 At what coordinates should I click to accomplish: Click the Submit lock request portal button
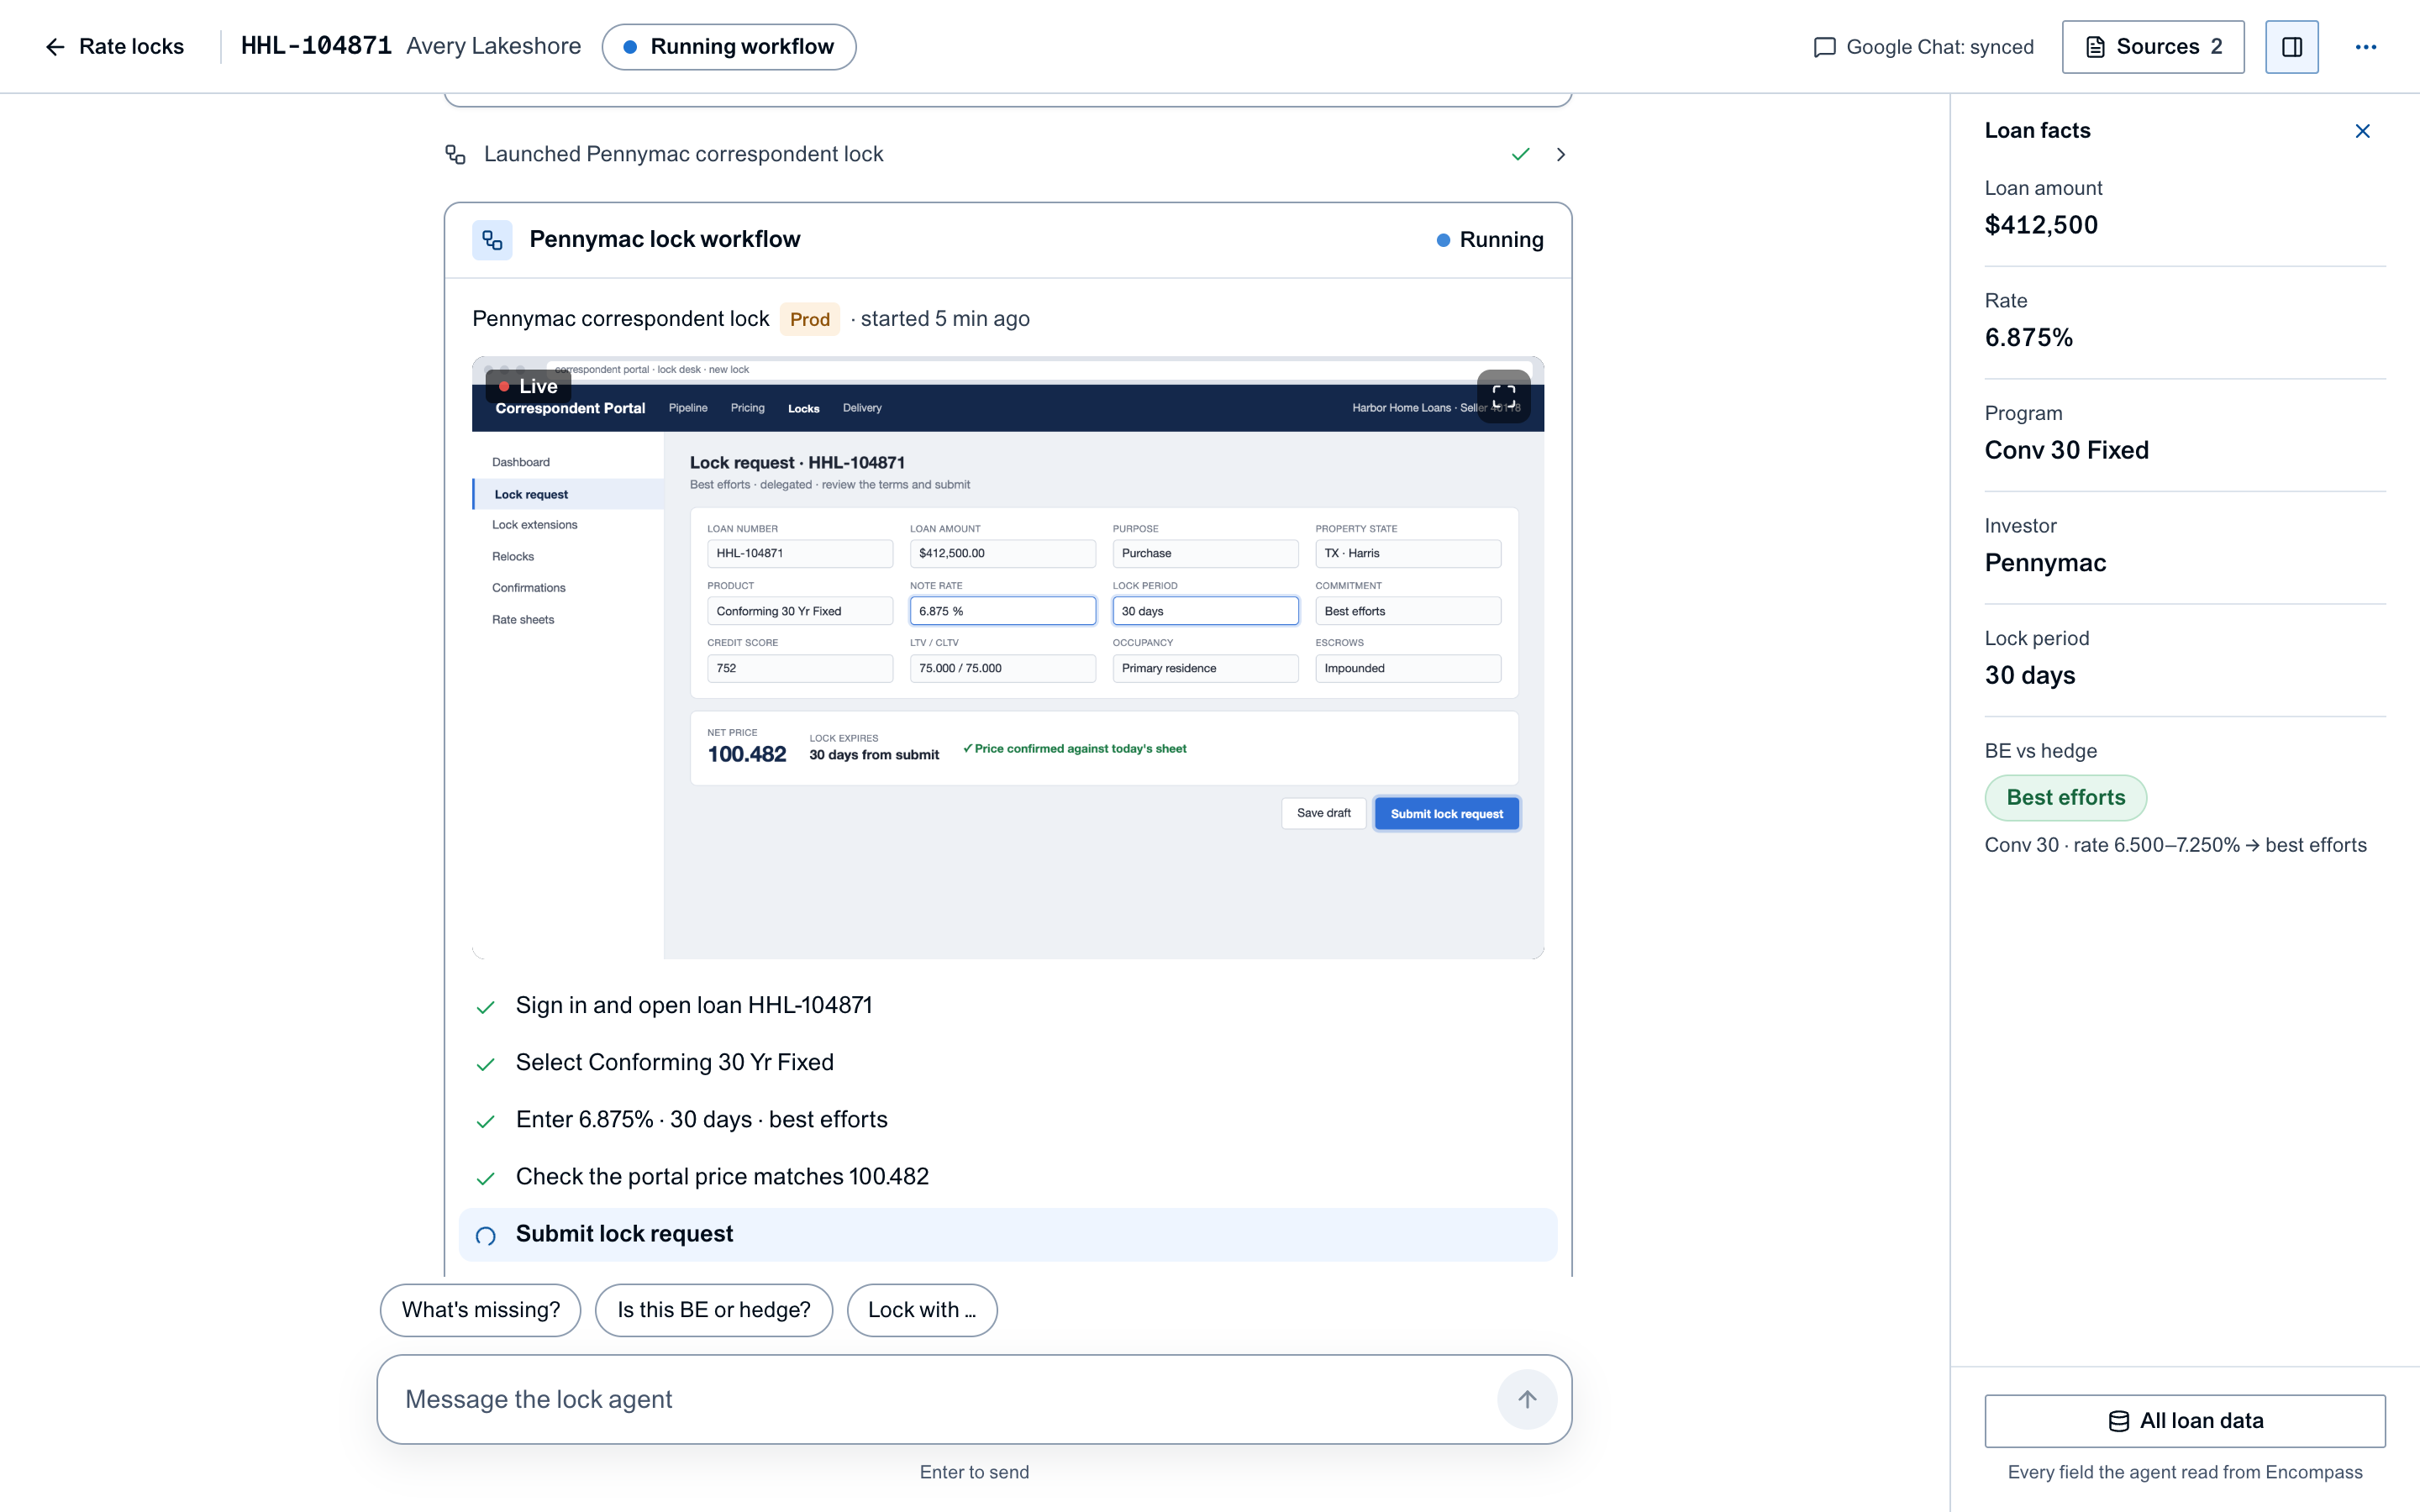click(1446, 814)
